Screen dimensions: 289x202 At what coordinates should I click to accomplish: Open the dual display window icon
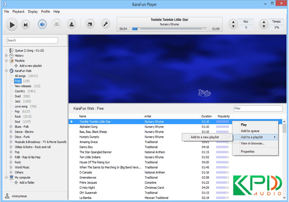(90, 25)
